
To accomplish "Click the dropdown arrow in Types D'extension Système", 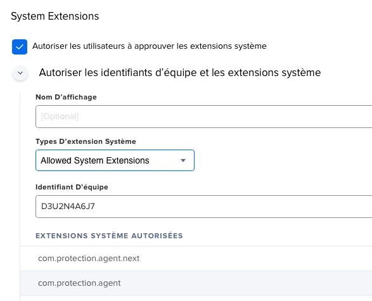I will tap(183, 160).
